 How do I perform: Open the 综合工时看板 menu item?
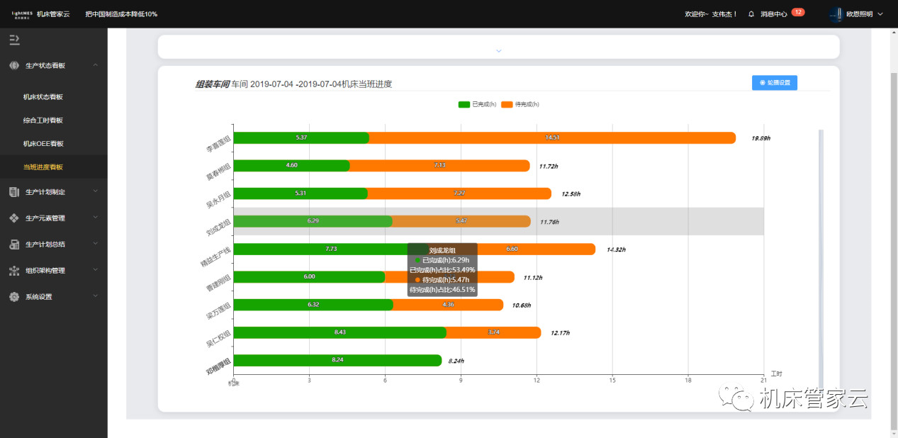[43, 120]
